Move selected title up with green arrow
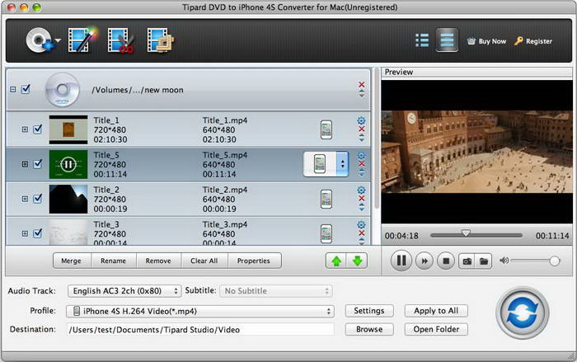The height and width of the screenshot is (362, 577). pyautogui.click(x=336, y=261)
